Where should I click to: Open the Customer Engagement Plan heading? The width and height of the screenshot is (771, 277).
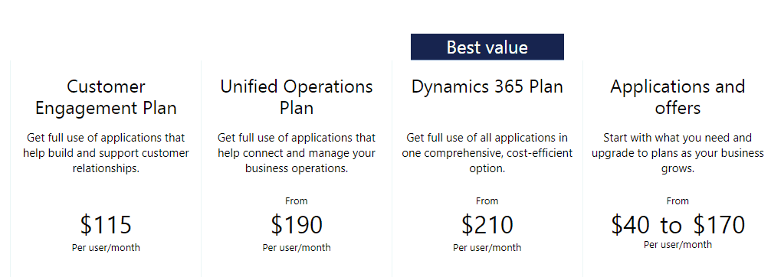pyautogui.click(x=106, y=97)
